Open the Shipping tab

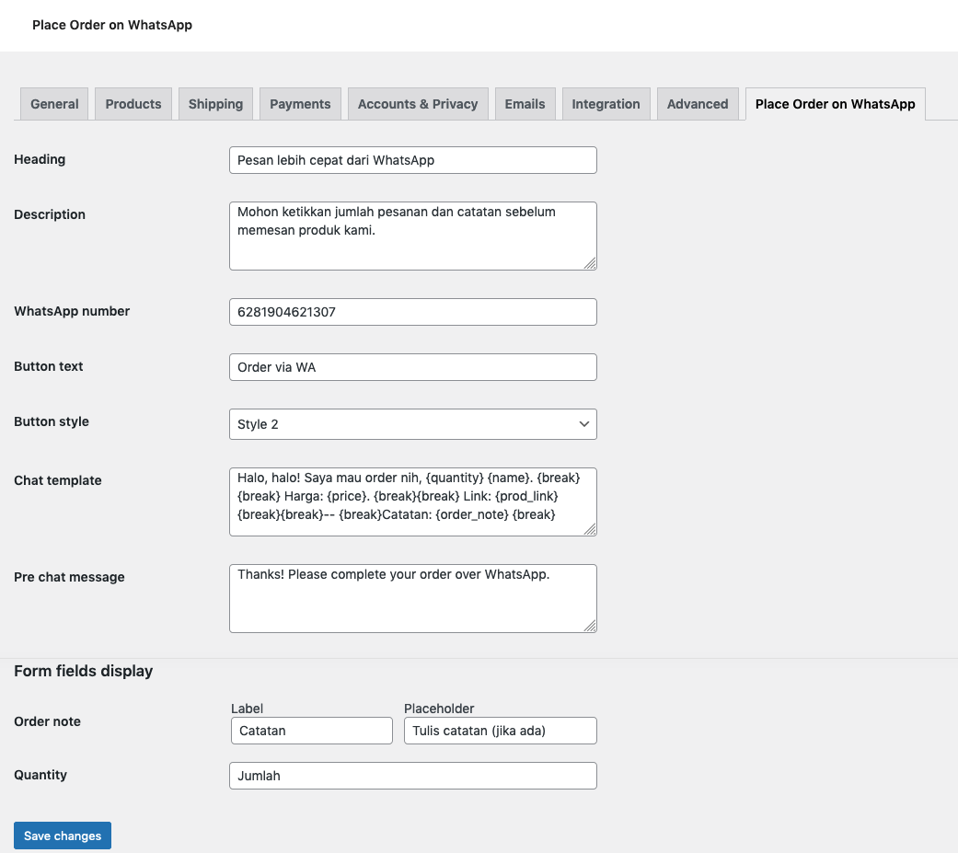click(215, 104)
